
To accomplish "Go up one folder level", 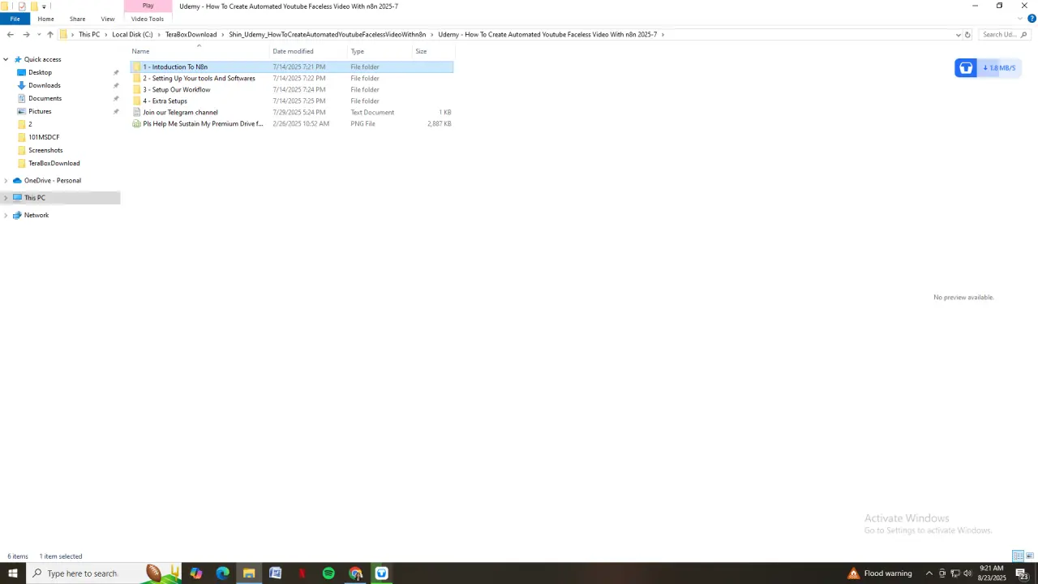I will click(x=50, y=35).
